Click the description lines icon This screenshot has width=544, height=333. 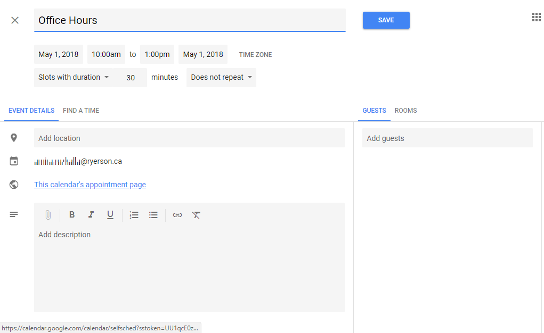(14, 214)
